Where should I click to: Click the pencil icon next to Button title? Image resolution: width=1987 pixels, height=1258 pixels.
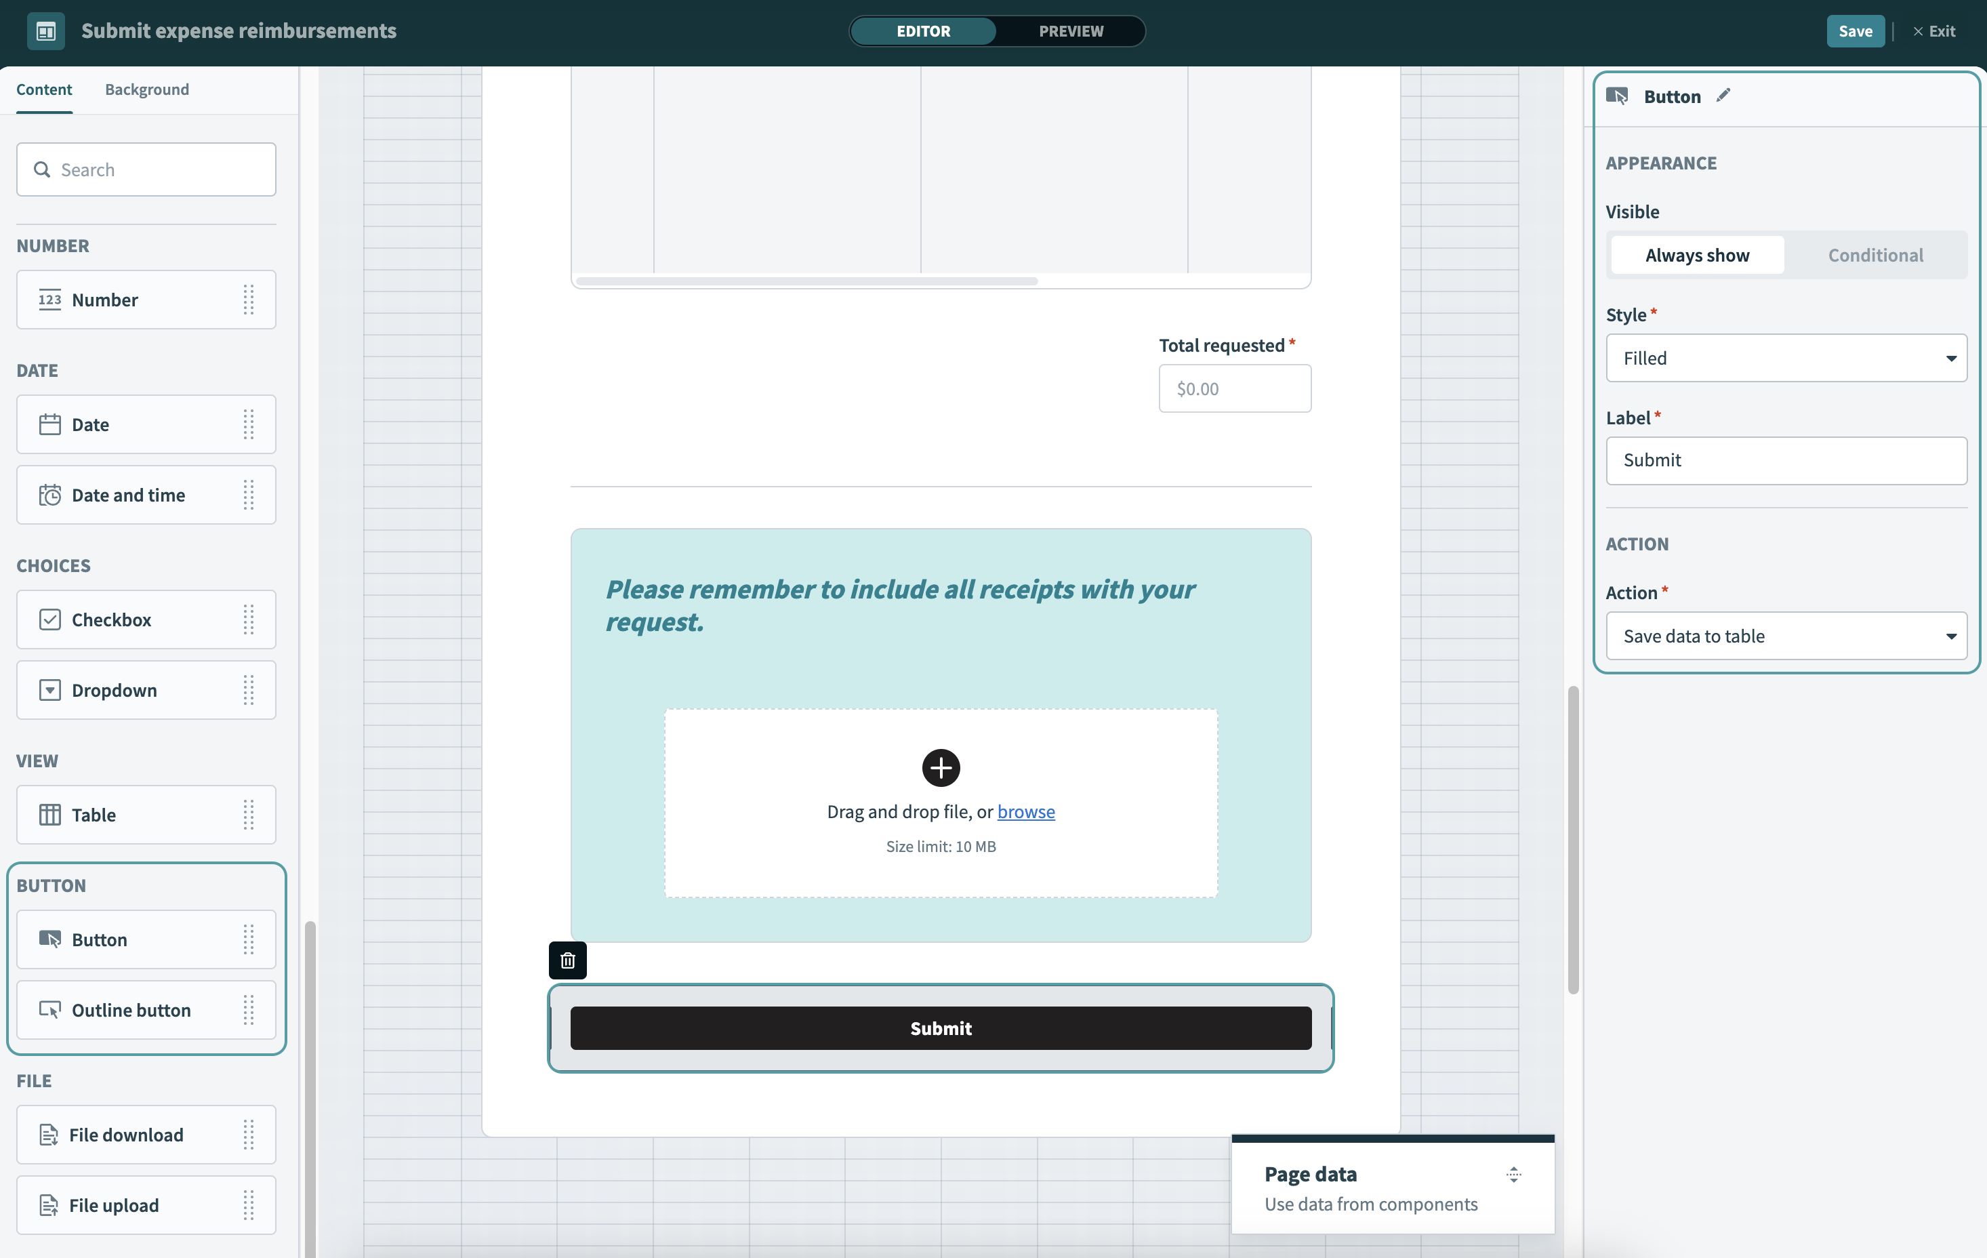click(1723, 96)
